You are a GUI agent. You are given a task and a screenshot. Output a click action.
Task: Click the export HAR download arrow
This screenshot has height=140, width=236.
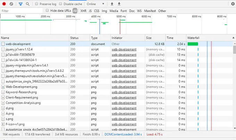pos(119,4)
